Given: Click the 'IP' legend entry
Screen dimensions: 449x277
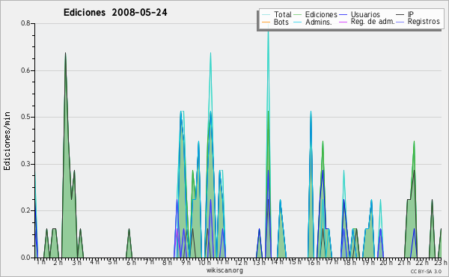Looking at the screenshot, I should tap(405, 14).
